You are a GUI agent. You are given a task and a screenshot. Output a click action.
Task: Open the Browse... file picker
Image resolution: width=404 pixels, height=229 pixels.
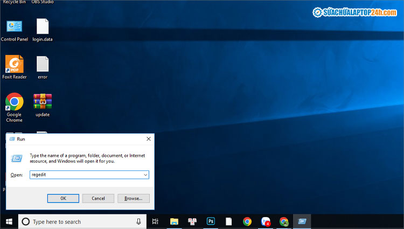pyautogui.click(x=133, y=198)
